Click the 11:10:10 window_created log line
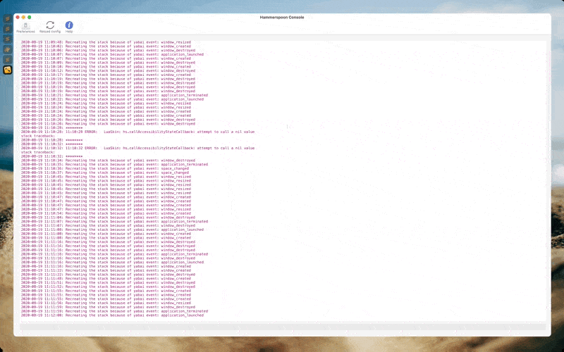The image size is (564, 352). click(106, 67)
